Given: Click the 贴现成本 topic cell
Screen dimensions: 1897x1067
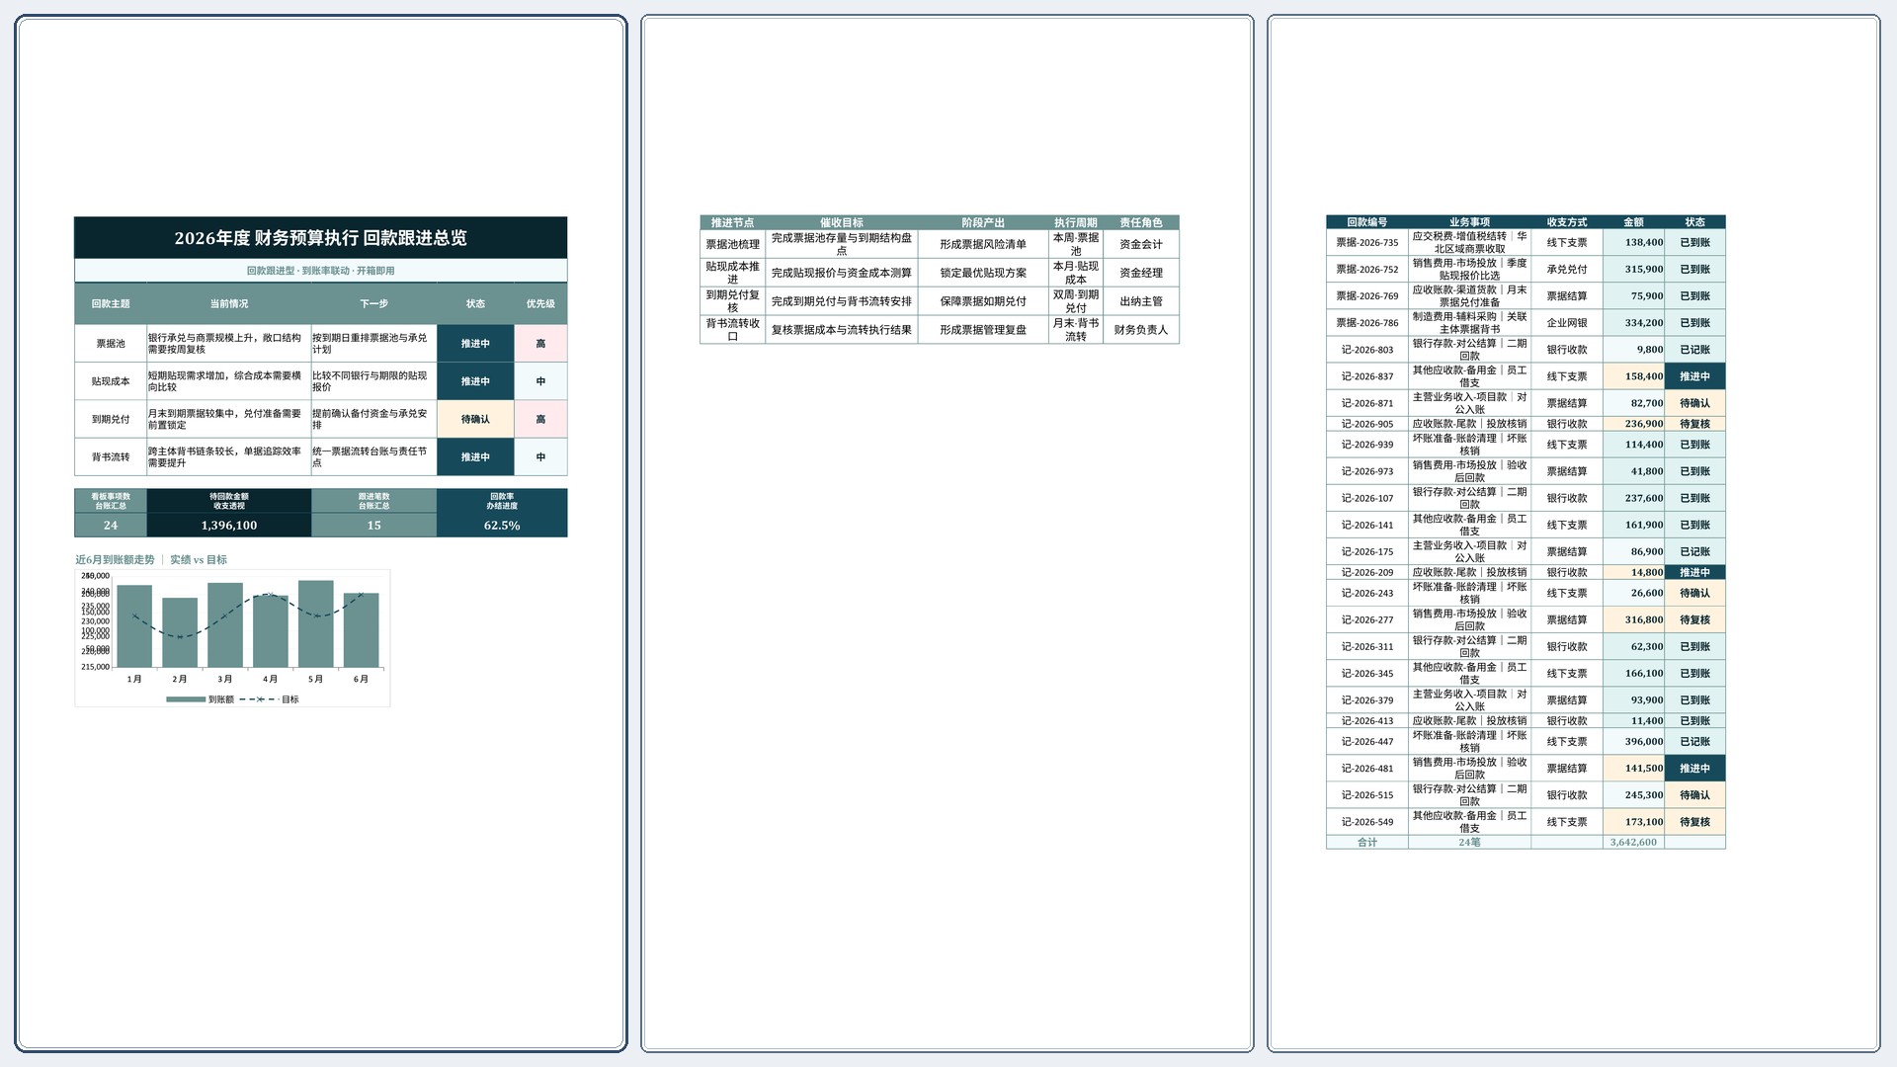Looking at the screenshot, I should [x=111, y=381].
